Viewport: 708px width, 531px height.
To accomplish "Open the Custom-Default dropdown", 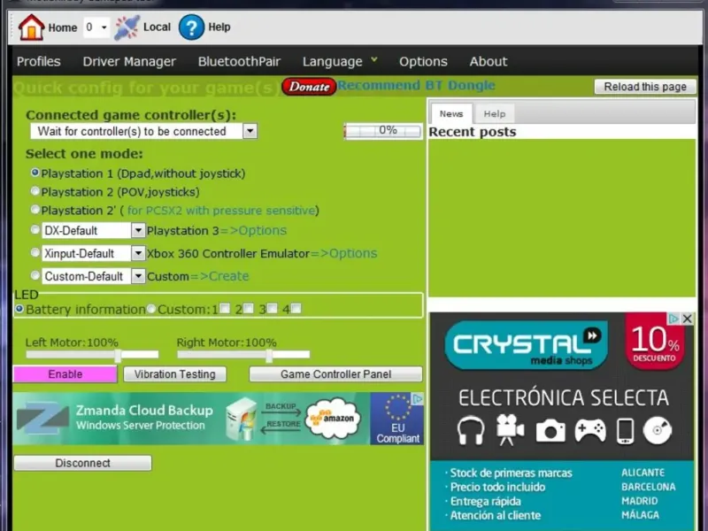I will tap(138, 276).
